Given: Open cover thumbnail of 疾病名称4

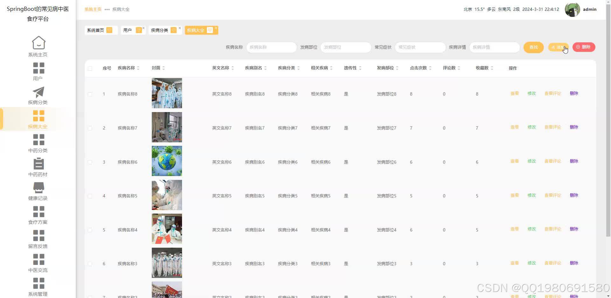Looking at the screenshot, I should click(167, 229).
